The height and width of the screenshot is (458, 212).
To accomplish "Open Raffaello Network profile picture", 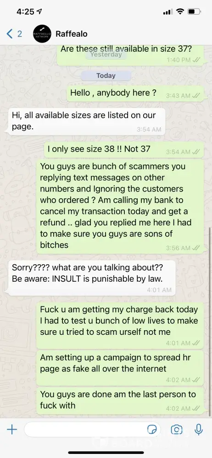I will point(42,34).
